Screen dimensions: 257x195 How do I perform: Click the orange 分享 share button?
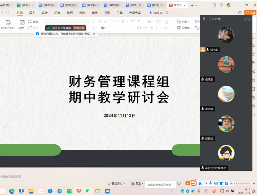click(250, 13)
